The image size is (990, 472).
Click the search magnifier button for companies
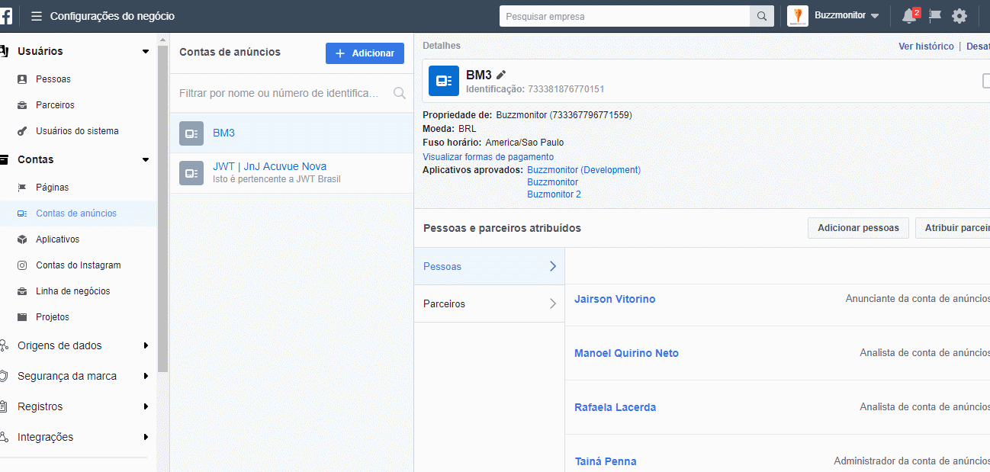[761, 16]
